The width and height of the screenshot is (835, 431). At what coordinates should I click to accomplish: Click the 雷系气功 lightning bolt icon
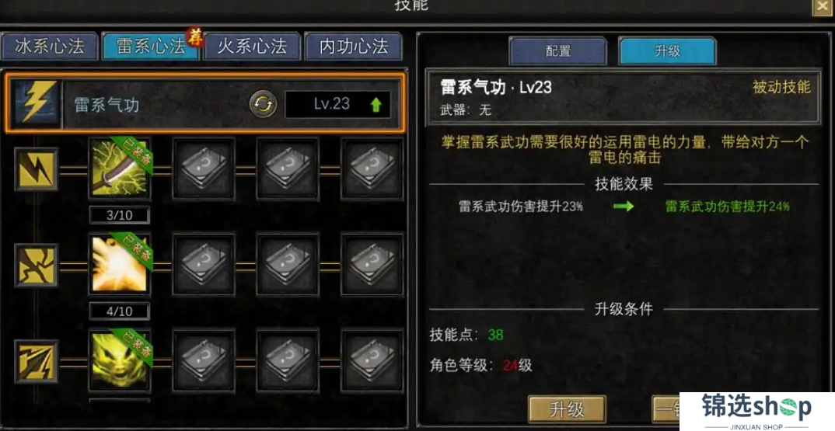click(36, 103)
